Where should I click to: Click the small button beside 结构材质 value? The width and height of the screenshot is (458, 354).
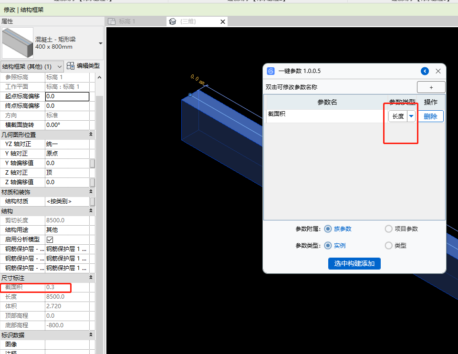pos(93,201)
